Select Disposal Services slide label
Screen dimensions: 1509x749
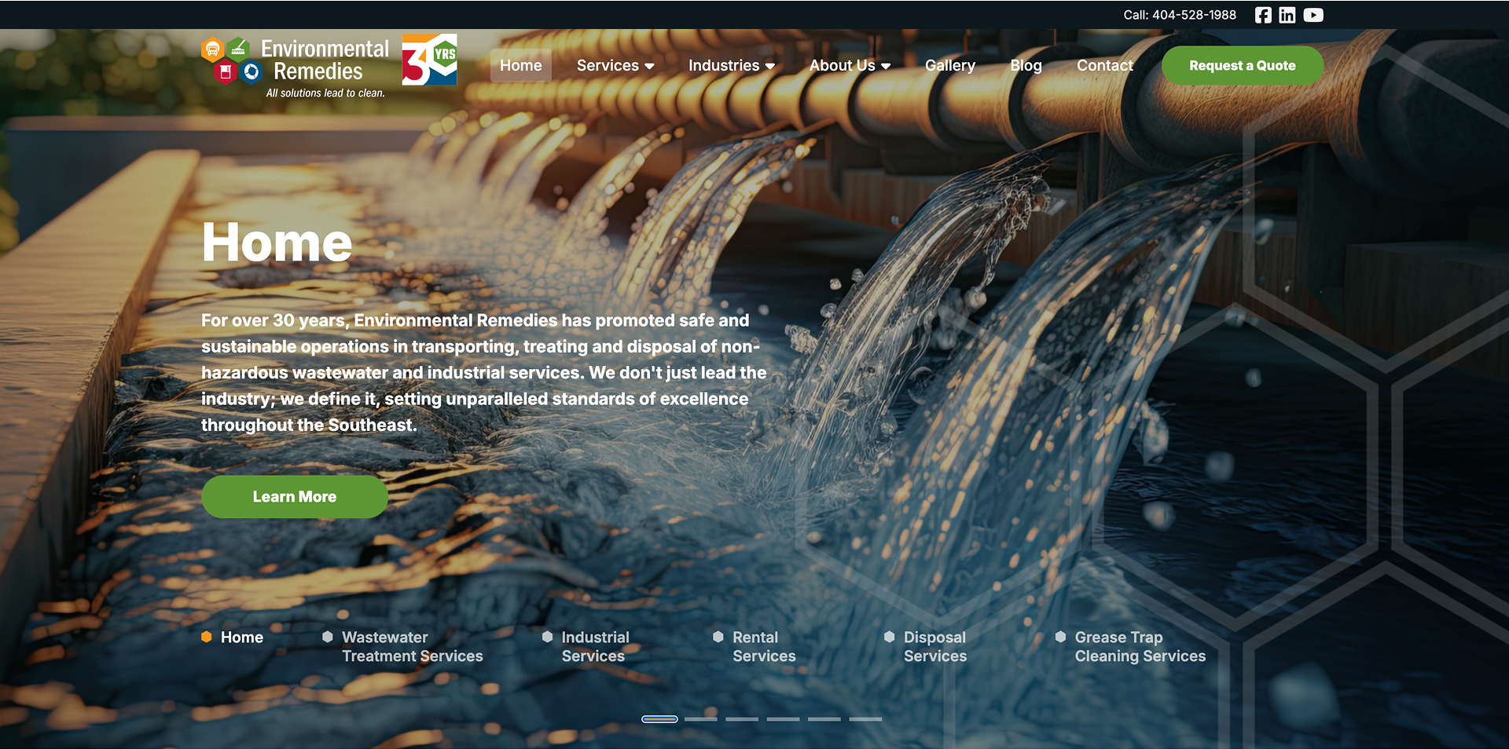click(935, 647)
